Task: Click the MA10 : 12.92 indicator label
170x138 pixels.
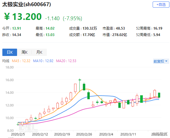Action: point(43,61)
